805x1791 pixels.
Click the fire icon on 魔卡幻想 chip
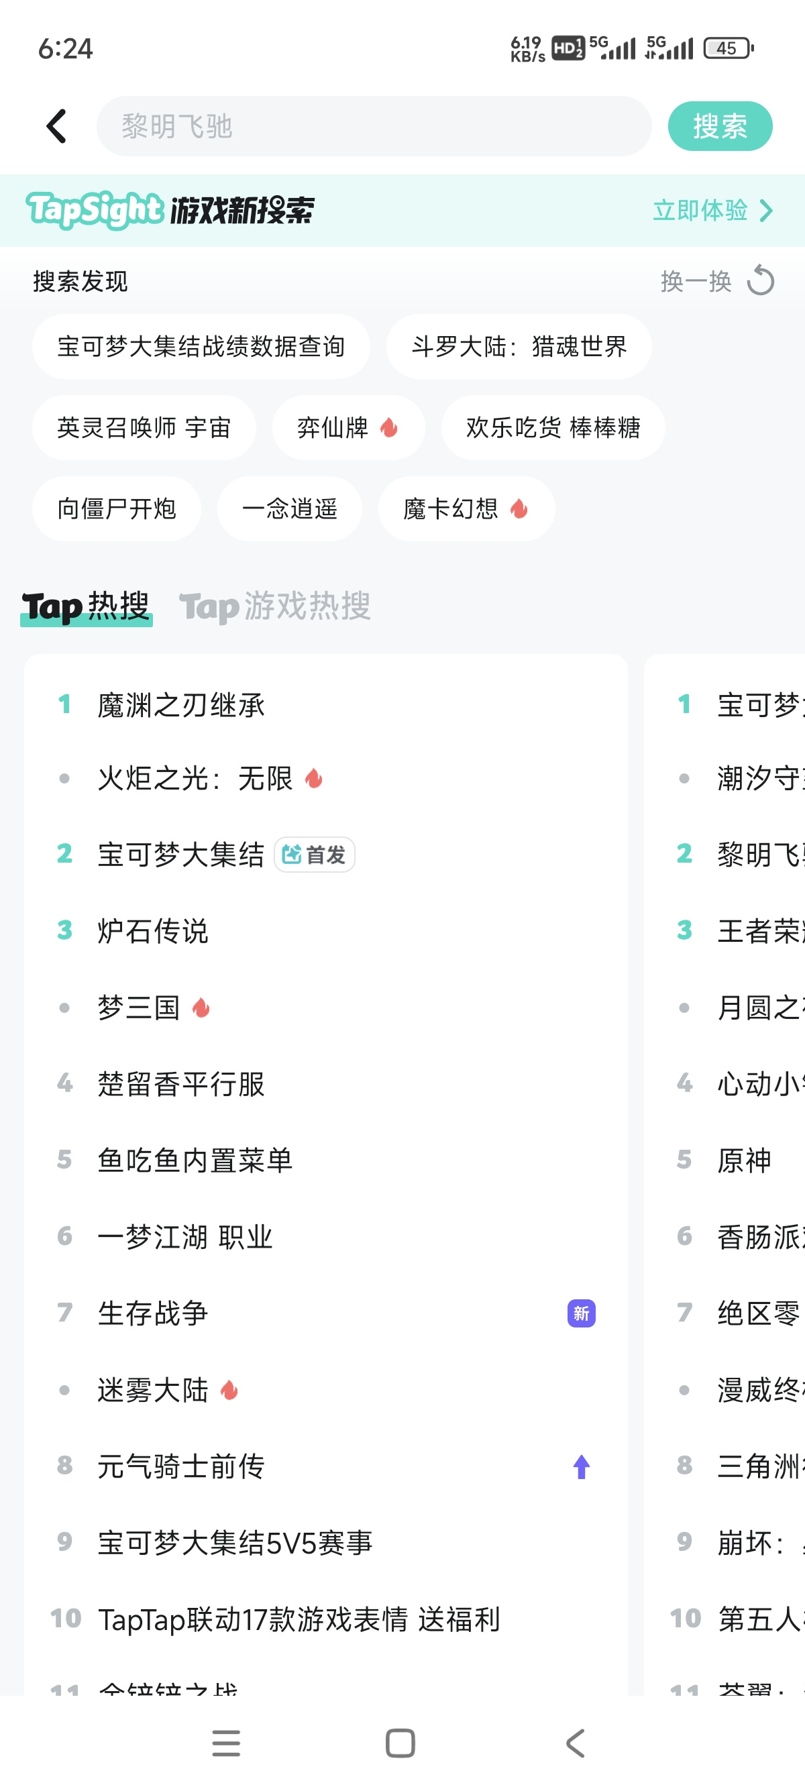(519, 508)
